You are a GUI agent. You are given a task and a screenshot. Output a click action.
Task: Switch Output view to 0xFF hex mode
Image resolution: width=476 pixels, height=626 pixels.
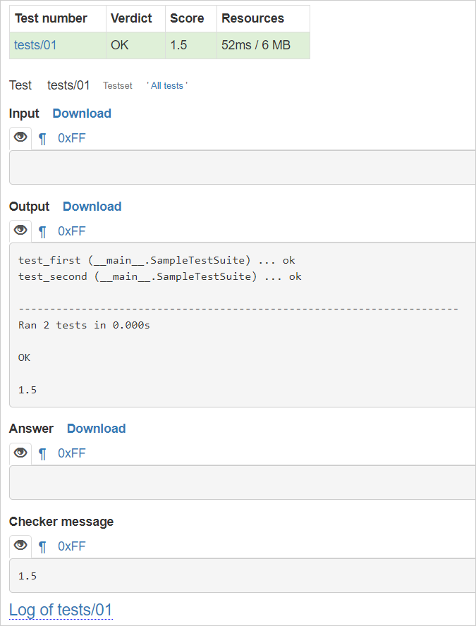coord(71,231)
